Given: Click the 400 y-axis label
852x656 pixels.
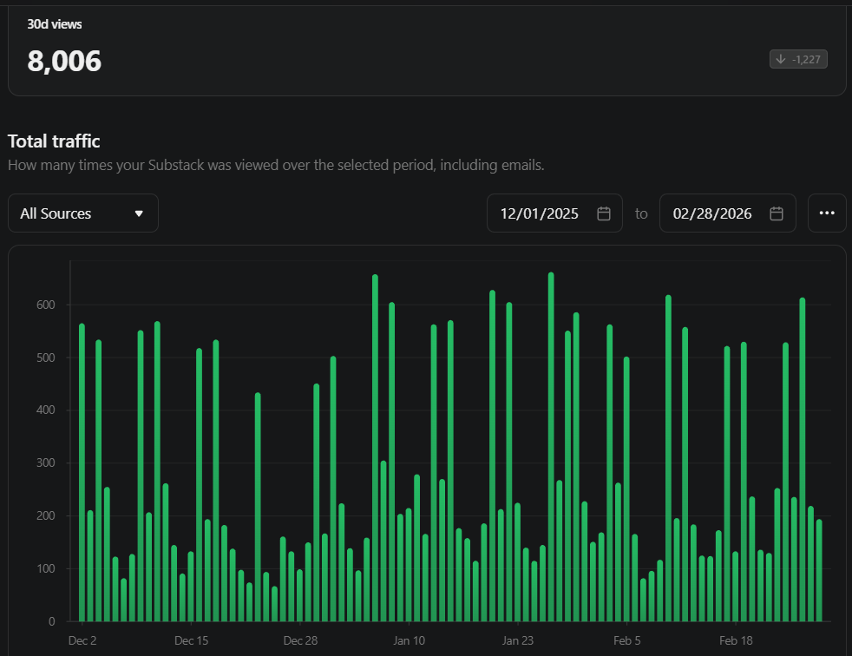Looking at the screenshot, I should point(46,410).
